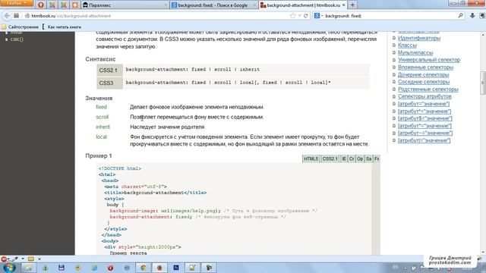Switch the EN keyboard language indicator
This screenshot has height=273, width=486.
pos(396,267)
